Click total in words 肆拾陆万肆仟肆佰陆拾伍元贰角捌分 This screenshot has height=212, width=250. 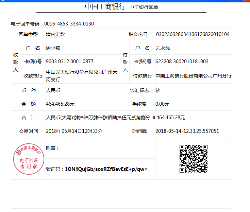112,118
